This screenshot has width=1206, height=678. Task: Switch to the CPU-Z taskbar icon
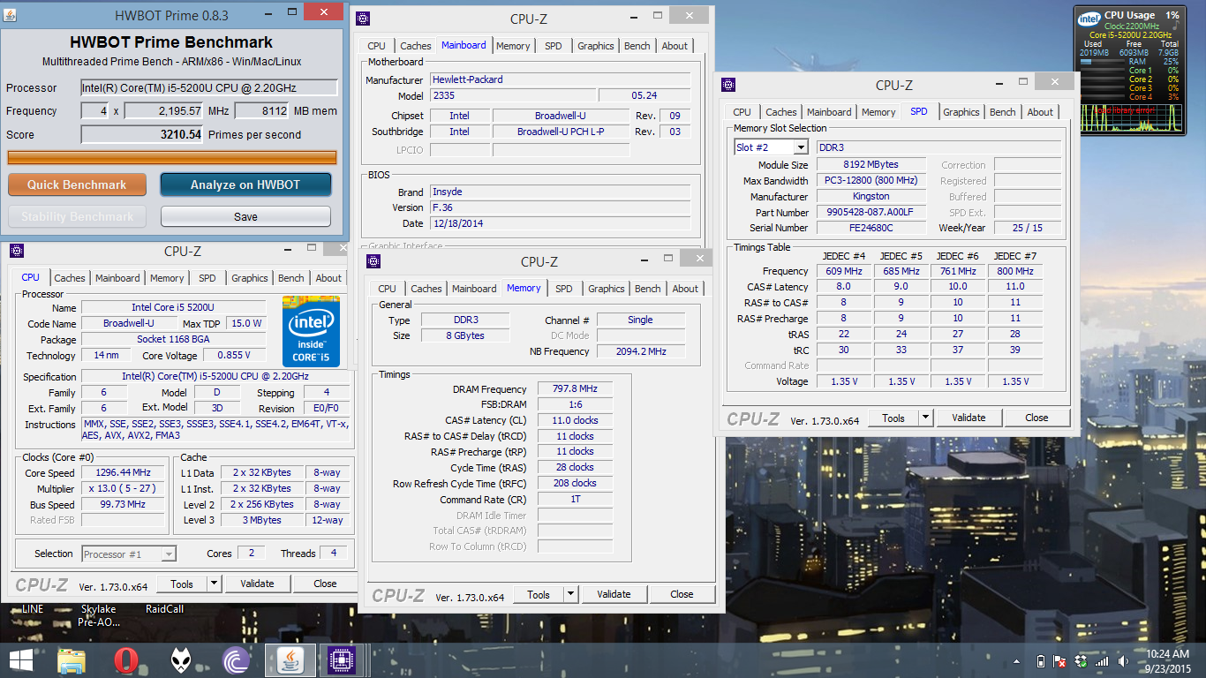(x=340, y=660)
